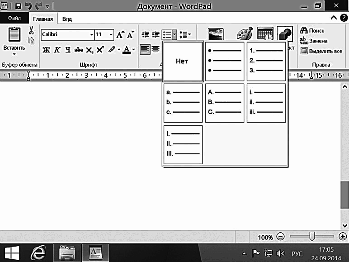Click the ruler's left indent marker
The width and height of the screenshot is (349, 262).
28,76
